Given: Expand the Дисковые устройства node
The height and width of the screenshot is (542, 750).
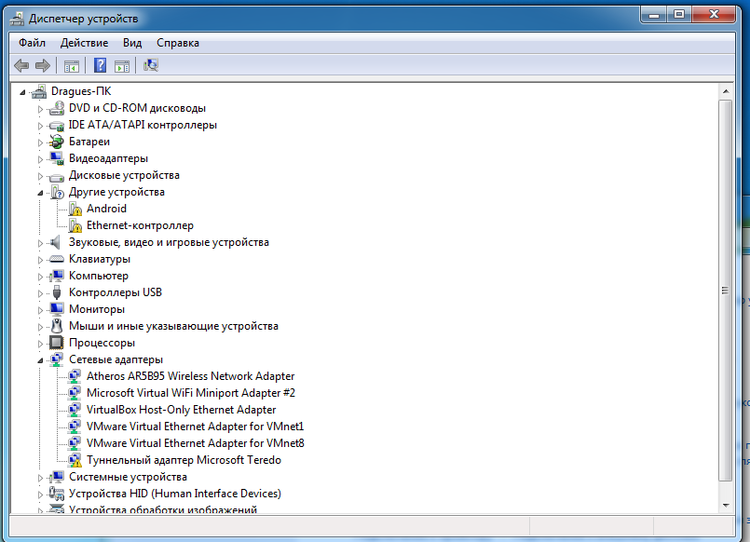Looking at the screenshot, I should point(40,176).
